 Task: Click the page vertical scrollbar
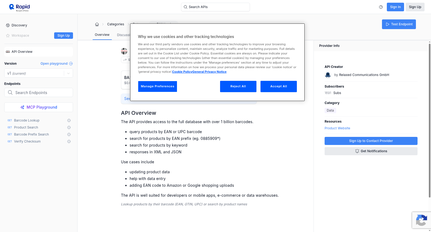[x=430, y=120]
